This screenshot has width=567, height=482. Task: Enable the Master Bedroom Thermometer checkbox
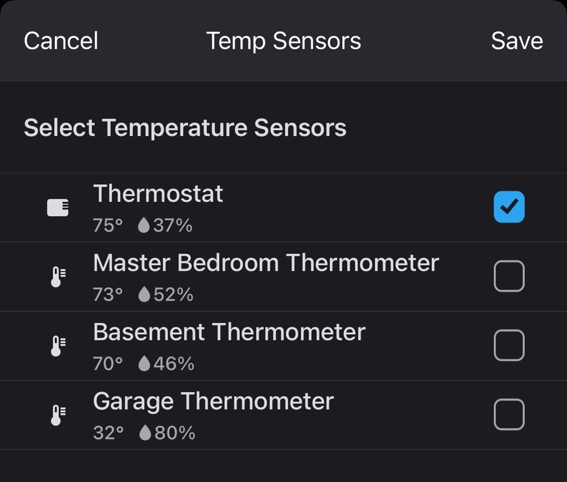[509, 276]
